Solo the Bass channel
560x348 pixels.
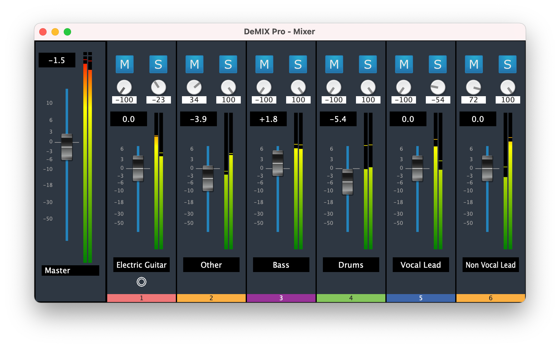click(298, 64)
